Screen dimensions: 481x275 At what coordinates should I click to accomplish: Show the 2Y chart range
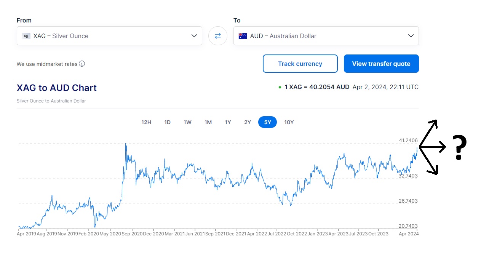(248, 122)
